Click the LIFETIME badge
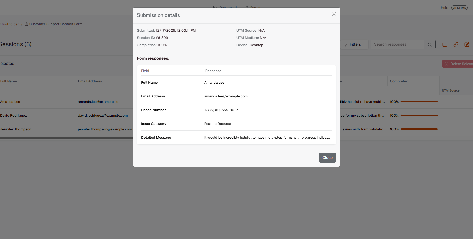 (x=459, y=8)
